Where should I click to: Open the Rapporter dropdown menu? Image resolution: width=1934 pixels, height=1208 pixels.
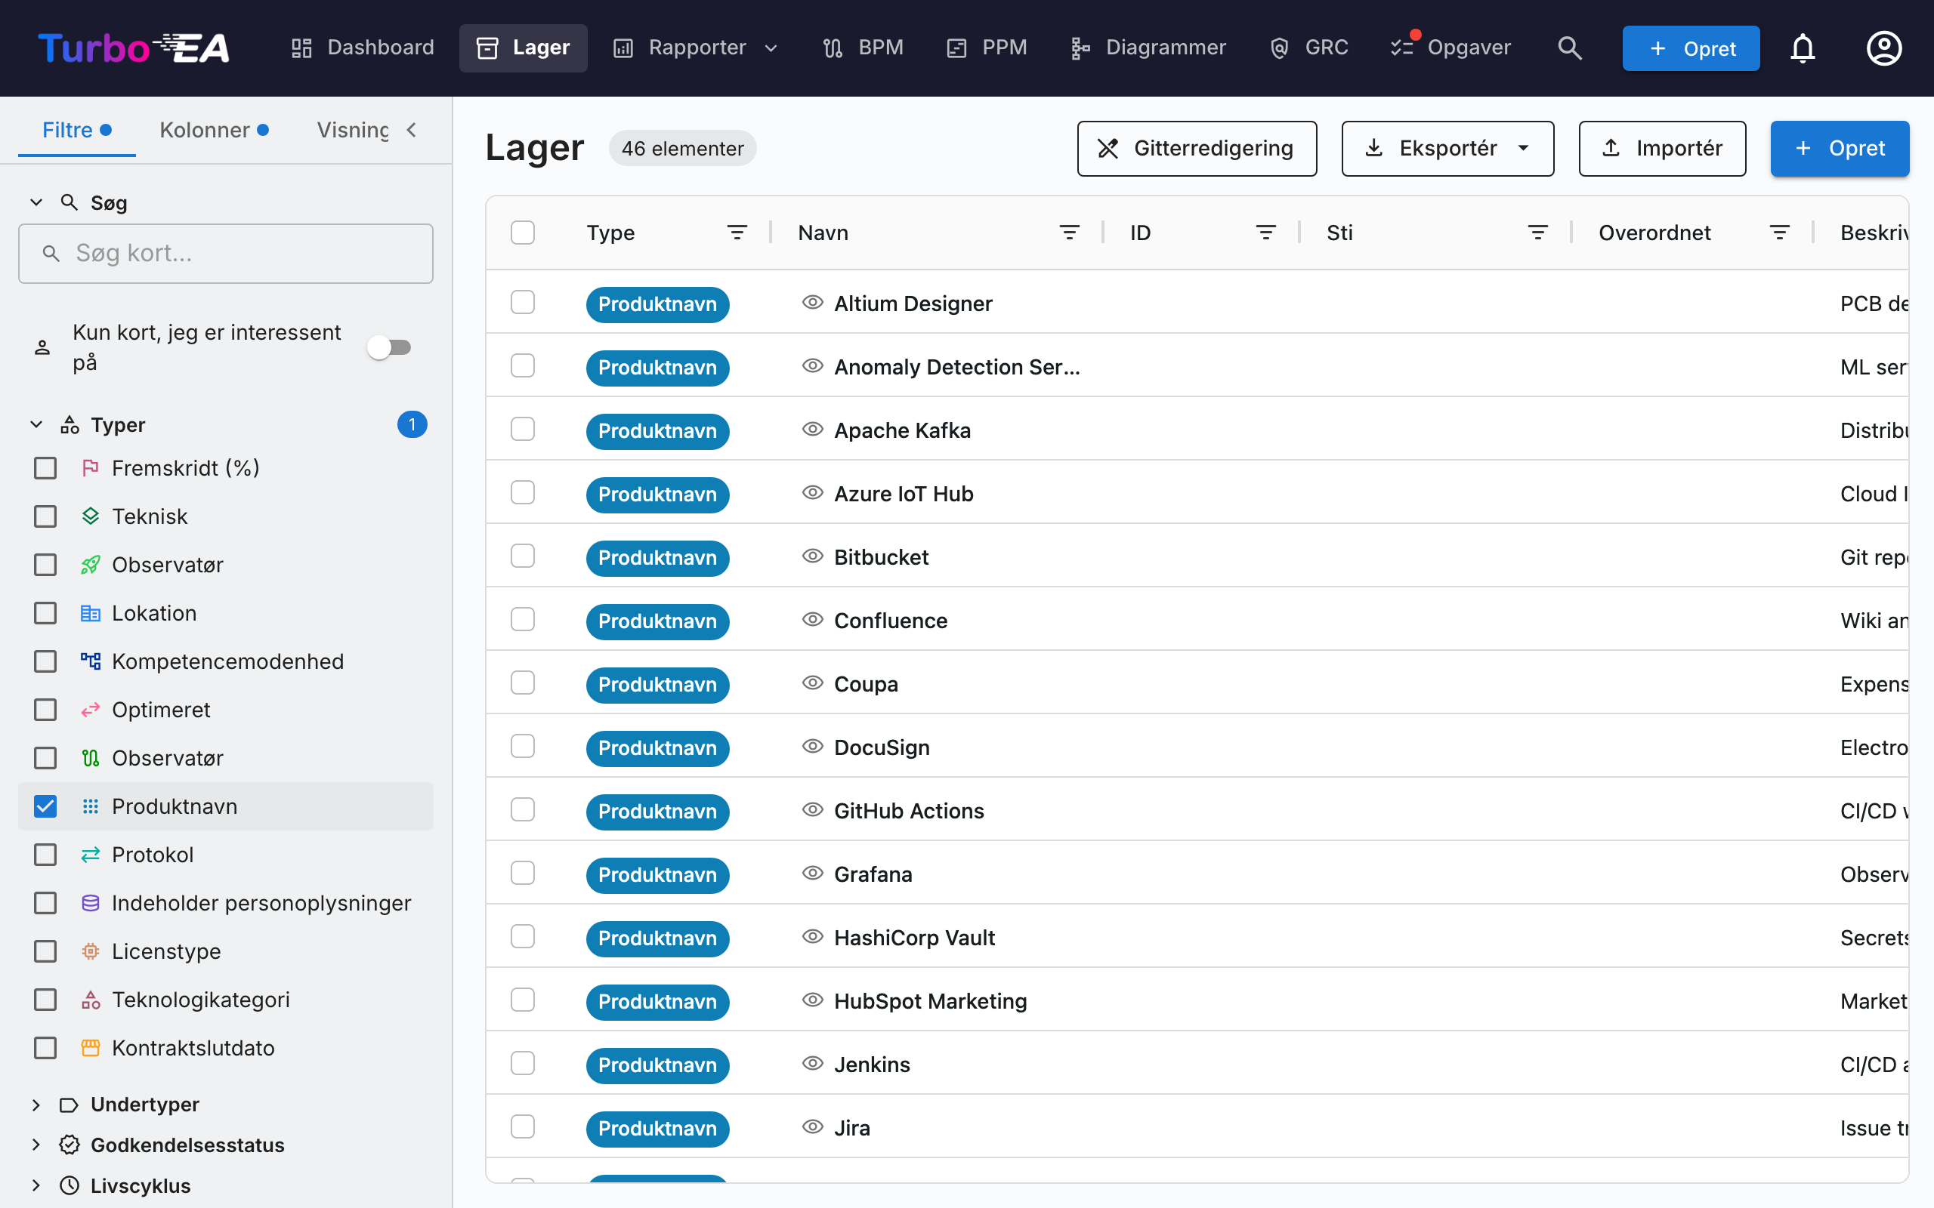point(695,48)
